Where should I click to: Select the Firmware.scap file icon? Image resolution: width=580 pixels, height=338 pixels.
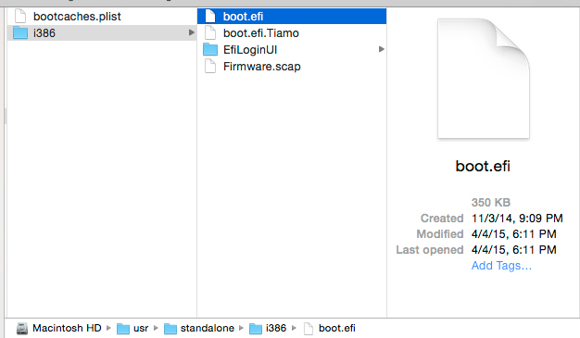point(210,66)
